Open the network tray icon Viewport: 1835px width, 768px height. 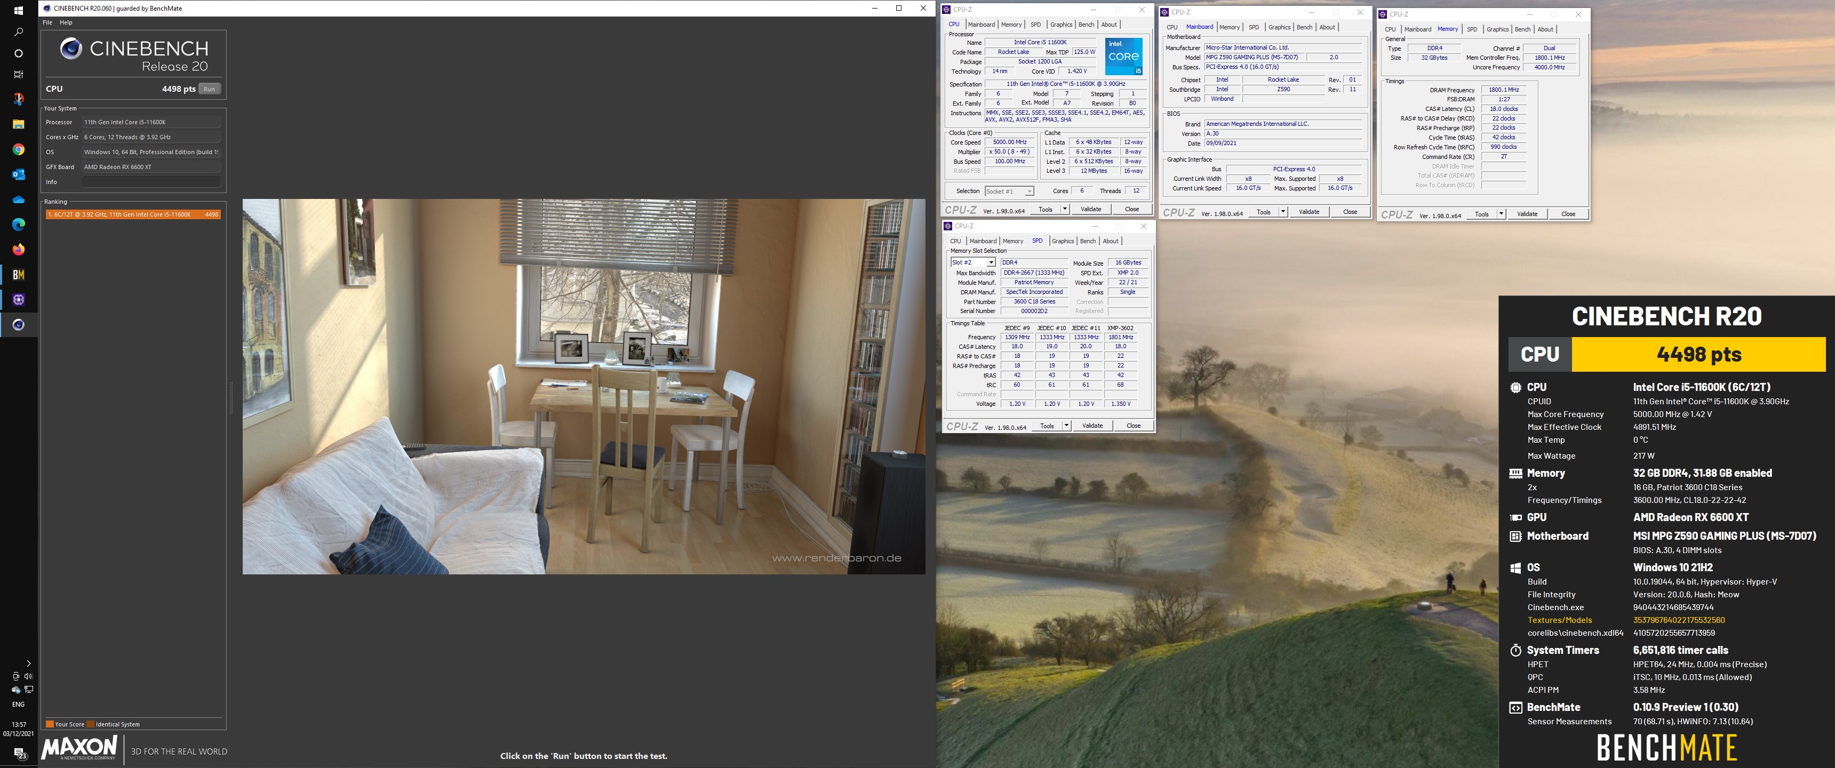tap(28, 690)
